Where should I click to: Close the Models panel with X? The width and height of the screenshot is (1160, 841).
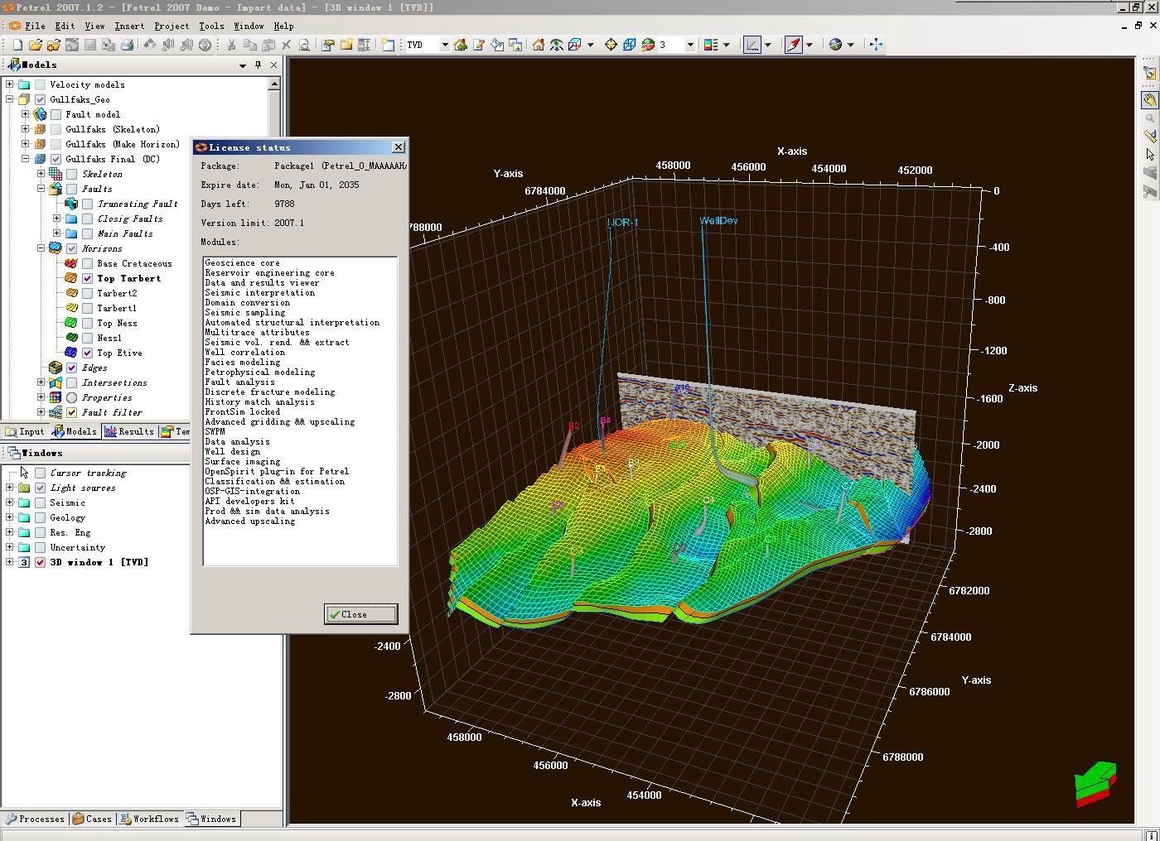(x=273, y=65)
